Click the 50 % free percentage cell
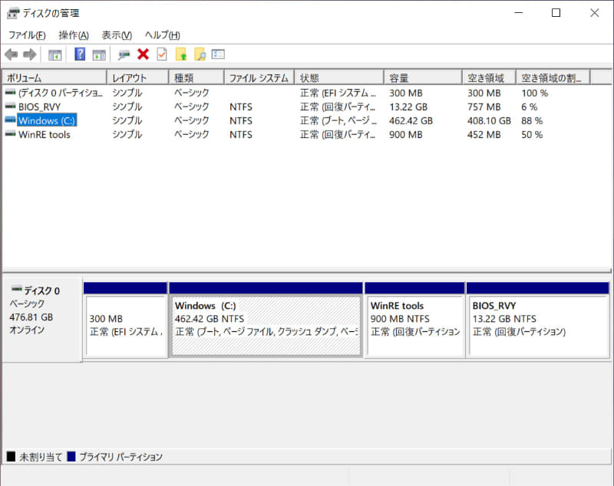Screen dimensions: 614x486 pyautogui.click(x=532, y=134)
